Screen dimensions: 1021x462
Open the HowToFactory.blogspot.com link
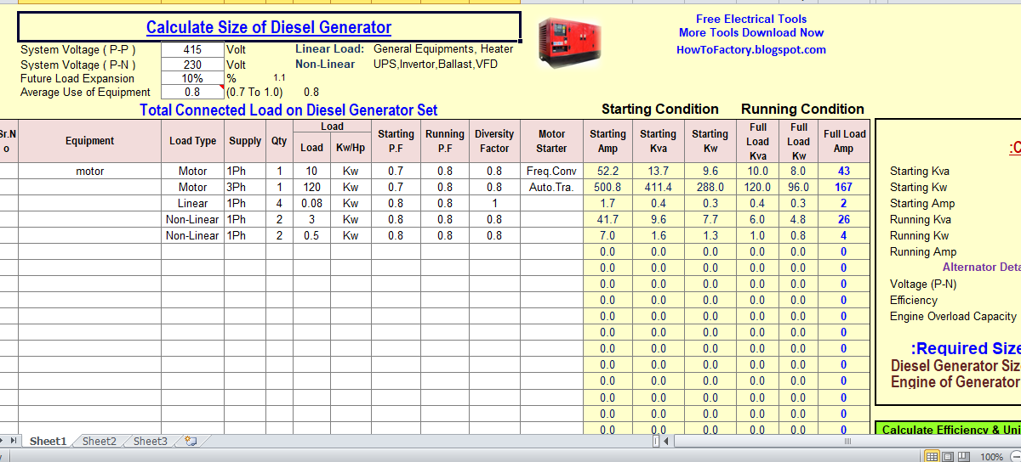click(751, 49)
